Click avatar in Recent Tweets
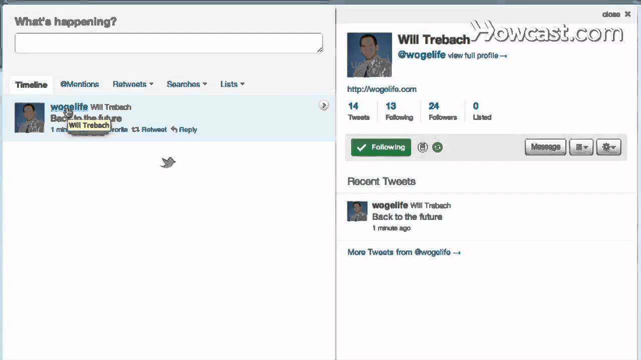The image size is (641, 360). click(x=358, y=211)
